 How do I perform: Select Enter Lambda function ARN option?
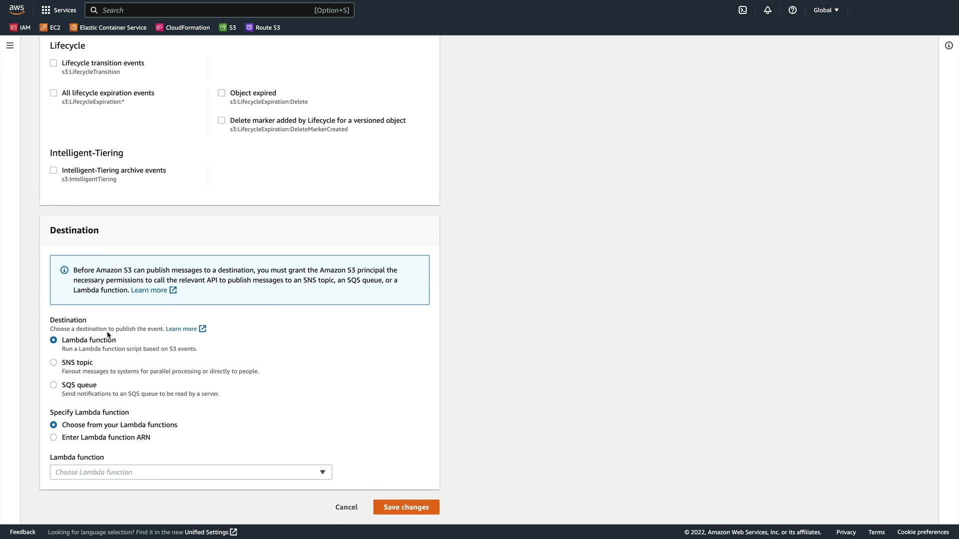point(53,437)
